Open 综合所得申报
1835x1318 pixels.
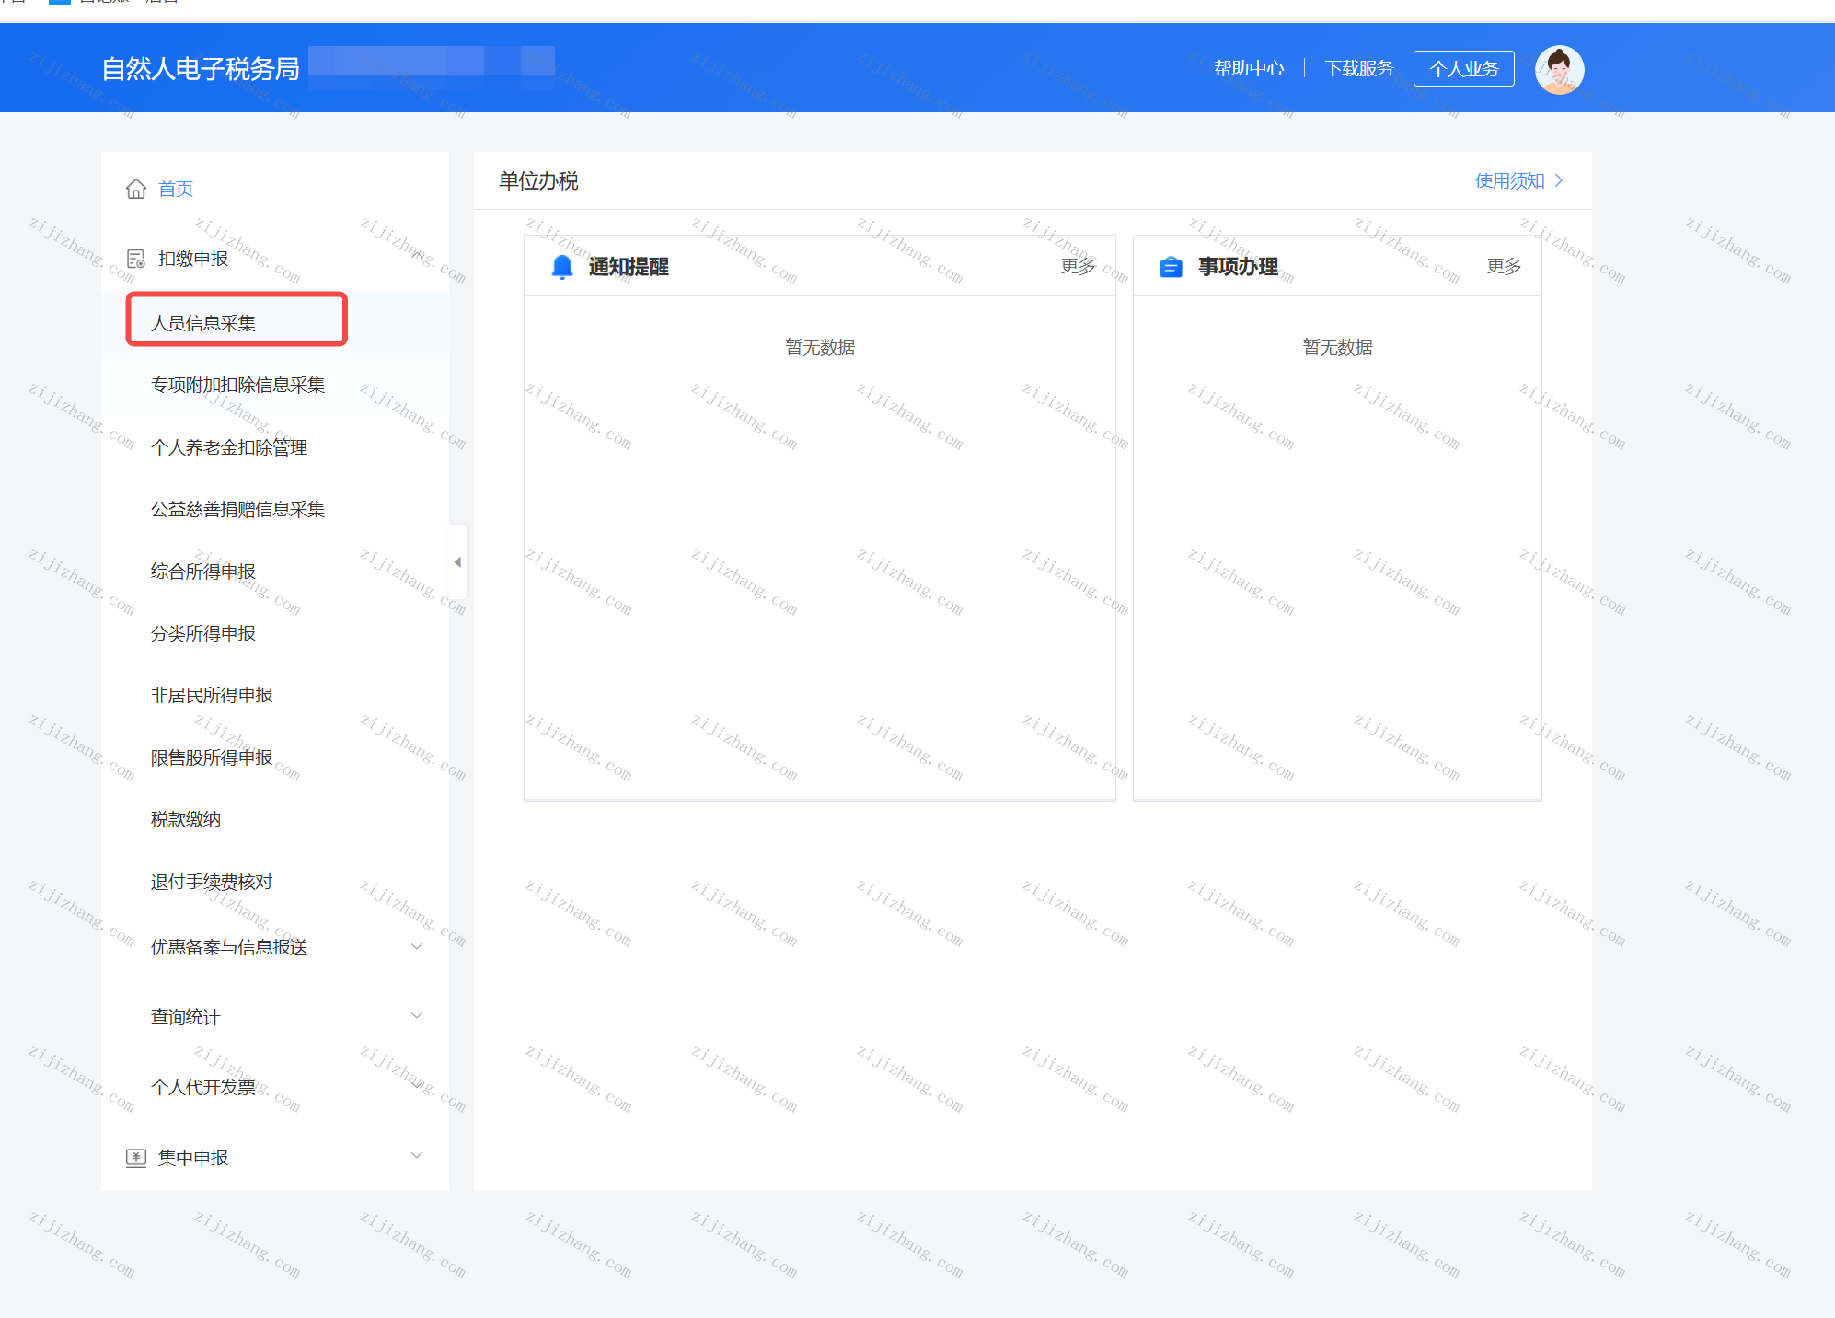coord(203,572)
